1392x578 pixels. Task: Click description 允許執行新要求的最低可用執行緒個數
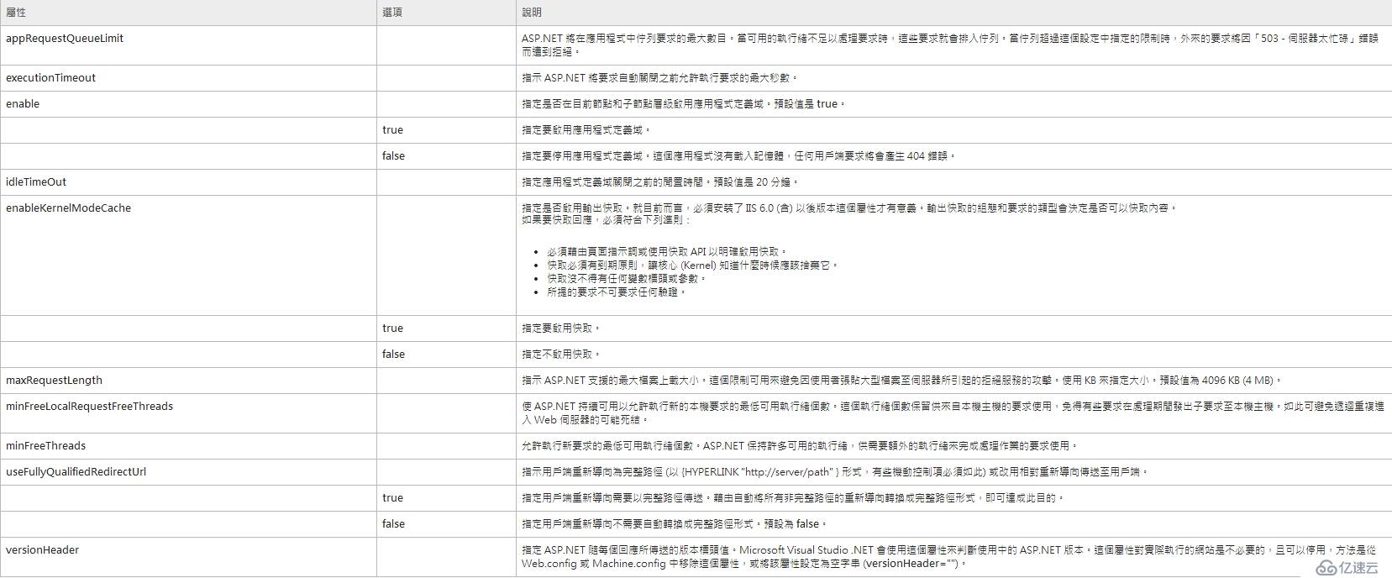pos(799,446)
